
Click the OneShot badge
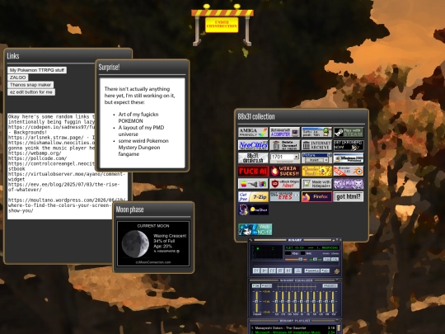(x=253, y=210)
